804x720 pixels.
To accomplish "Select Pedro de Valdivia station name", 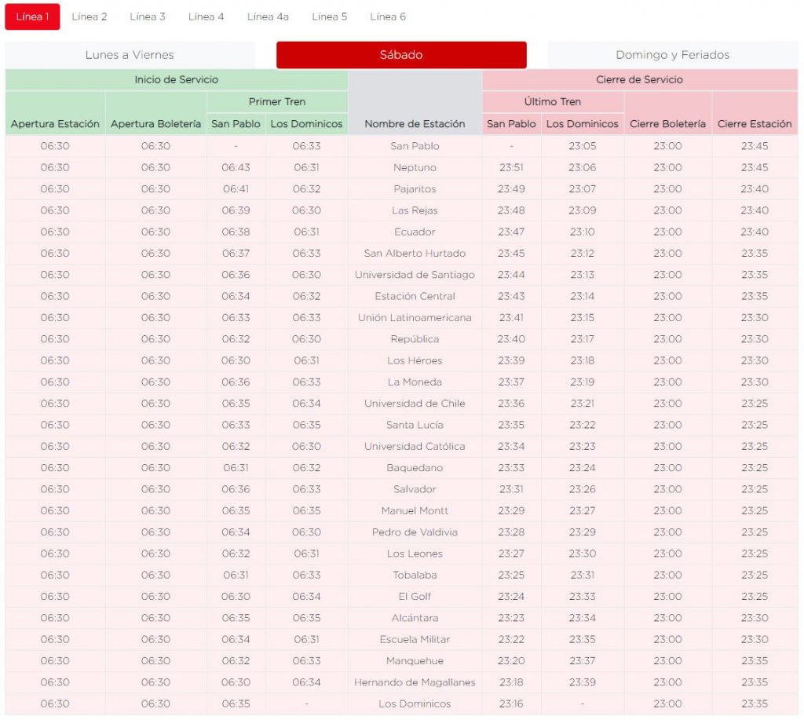I will (x=415, y=532).
